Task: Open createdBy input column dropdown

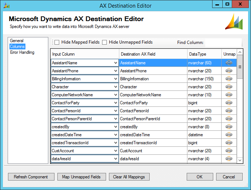Action: 115,127
